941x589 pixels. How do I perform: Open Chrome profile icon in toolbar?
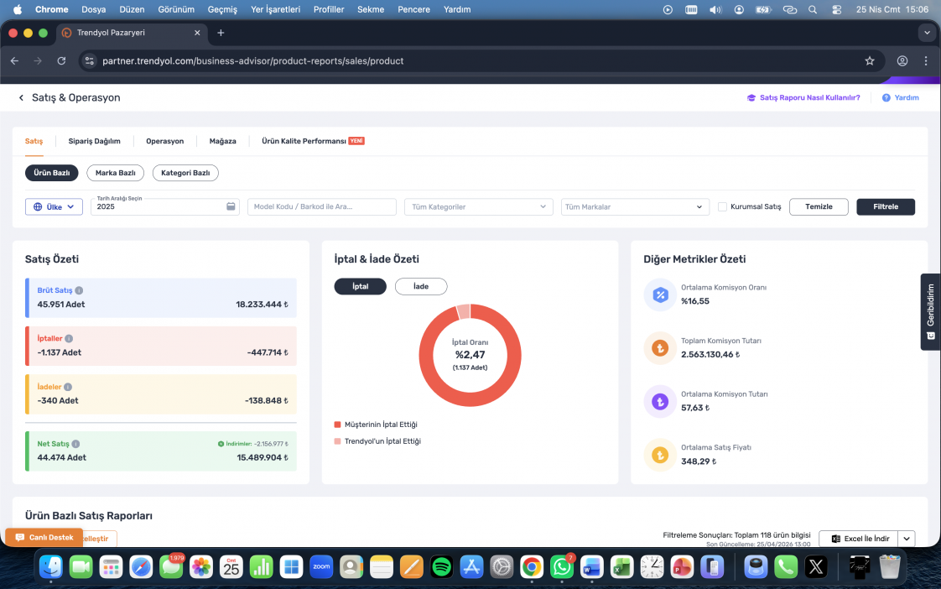[902, 60]
